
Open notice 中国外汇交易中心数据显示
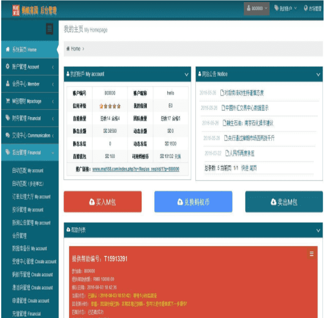click(247, 108)
